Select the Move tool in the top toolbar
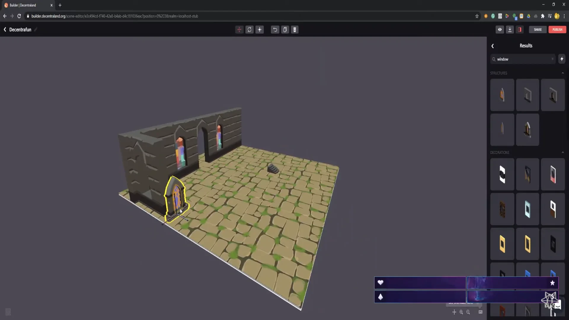The width and height of the screenshot is (569, 320). coord(239,30)
